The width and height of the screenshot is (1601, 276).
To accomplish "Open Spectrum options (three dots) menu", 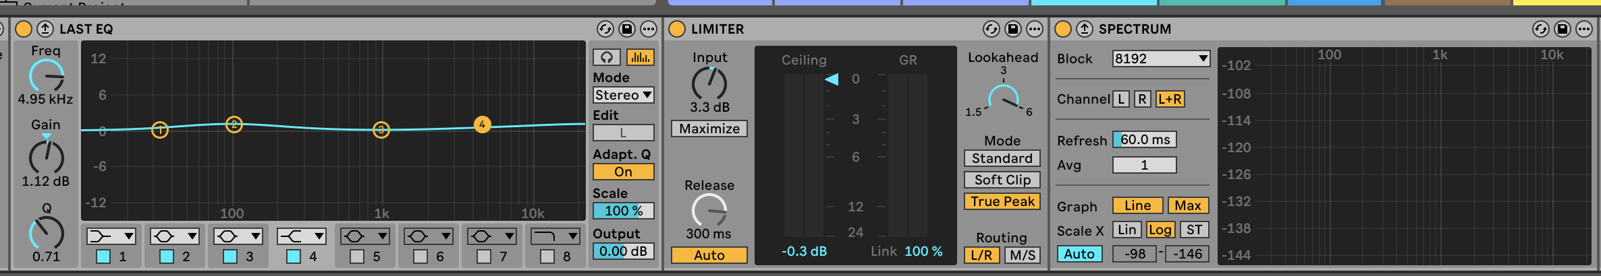I will (x=1584, y=29).
